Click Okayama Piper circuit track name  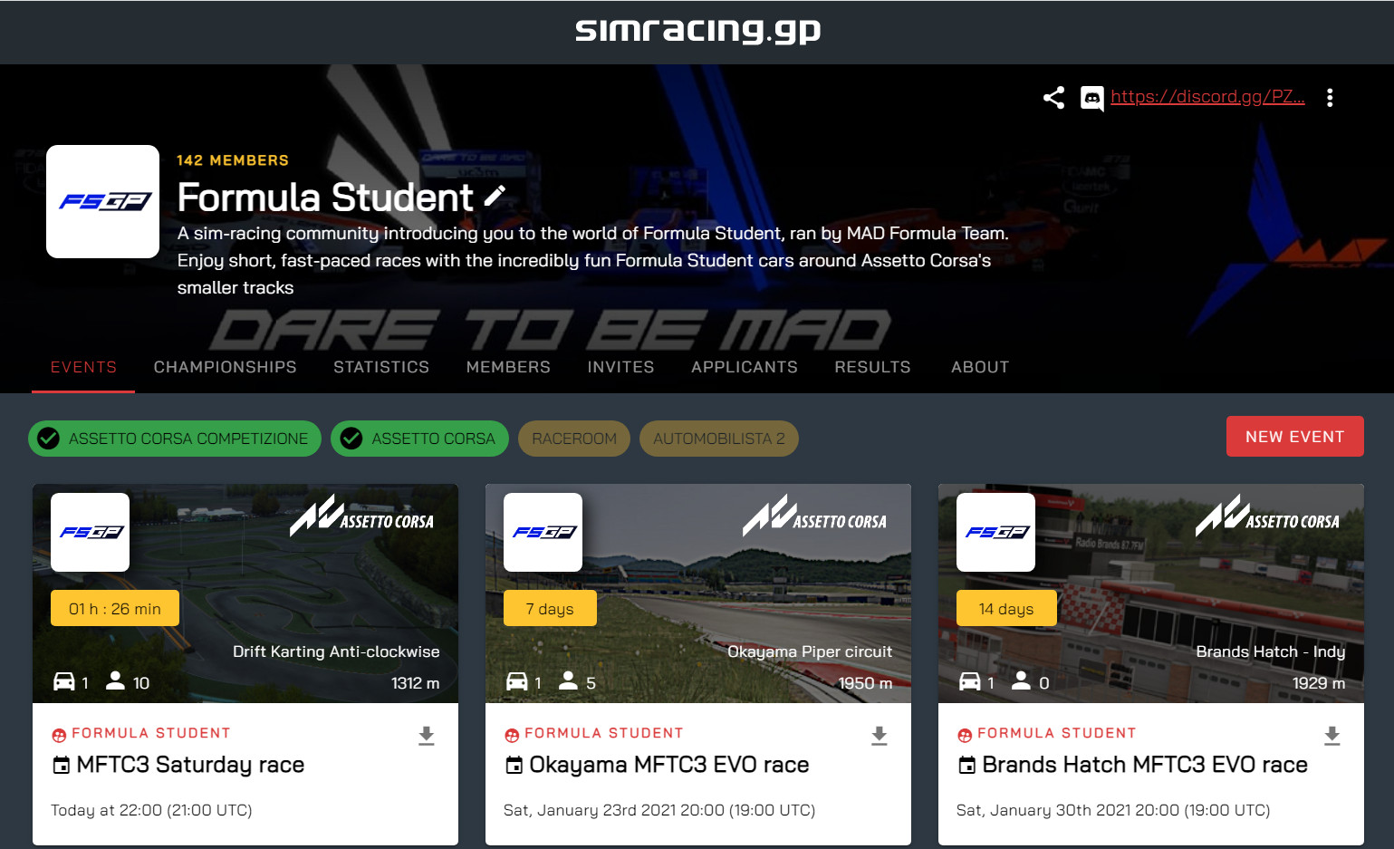click(x=810, y=651)
